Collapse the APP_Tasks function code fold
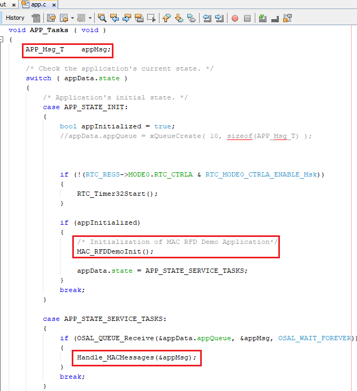This screenshot has width=357, height=391. pyautogui.click(x=3, y=40)
